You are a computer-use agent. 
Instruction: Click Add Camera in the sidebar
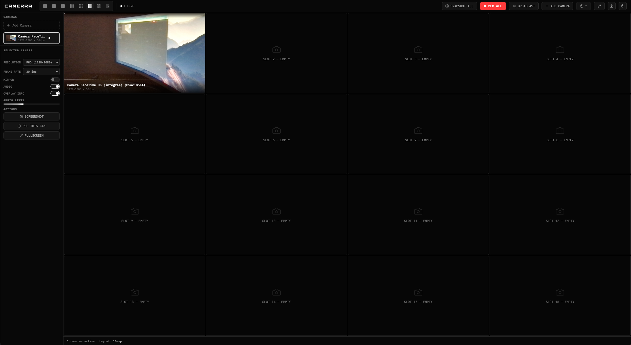[x=31, y=25]
